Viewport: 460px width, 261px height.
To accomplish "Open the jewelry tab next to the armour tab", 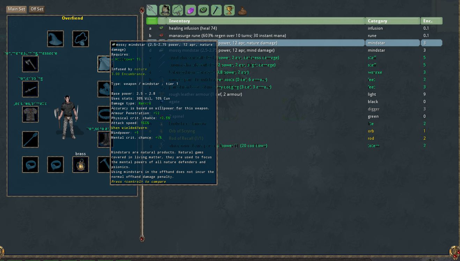I will click(x=178, y=10).
